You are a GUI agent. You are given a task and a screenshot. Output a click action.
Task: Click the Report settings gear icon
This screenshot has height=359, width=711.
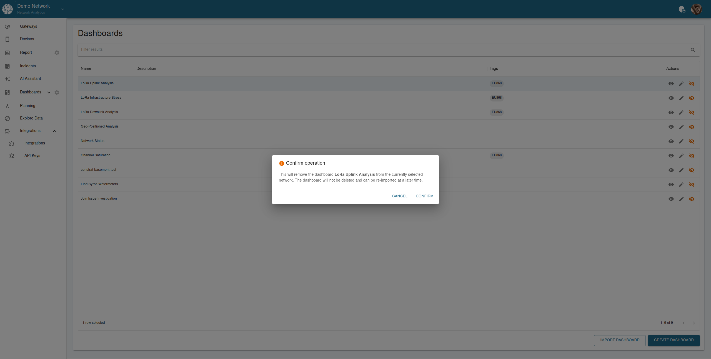tap(57, 53)
